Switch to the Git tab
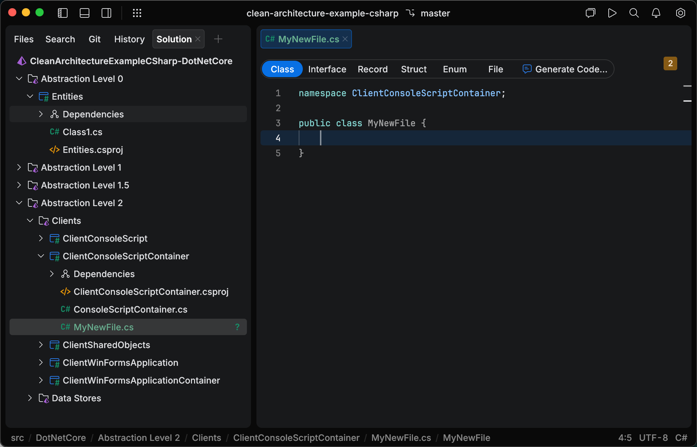 coord(94,39)
